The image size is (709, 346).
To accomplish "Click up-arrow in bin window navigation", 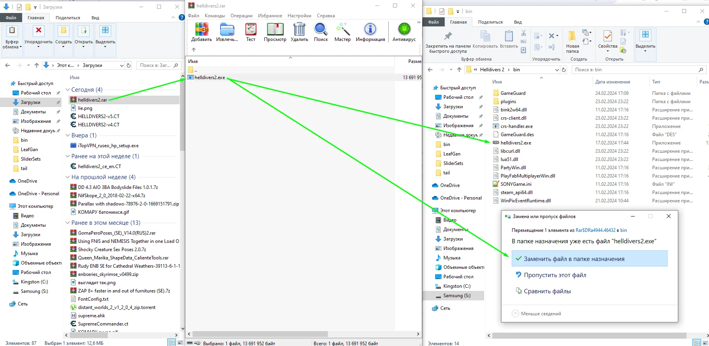I will [x=459, y=70].
